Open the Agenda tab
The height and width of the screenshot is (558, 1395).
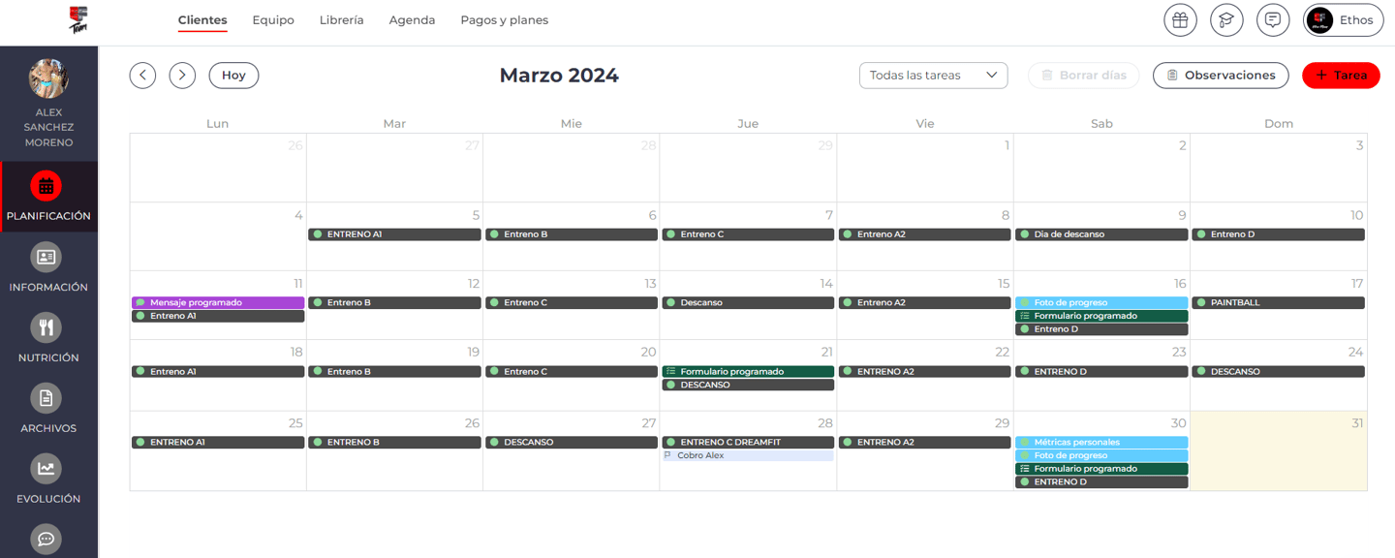click(412, 20)
